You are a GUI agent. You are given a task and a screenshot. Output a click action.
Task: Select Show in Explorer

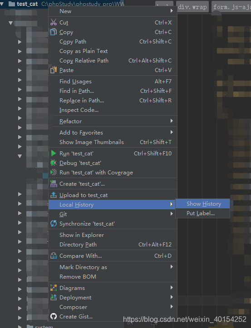[113, 235]
